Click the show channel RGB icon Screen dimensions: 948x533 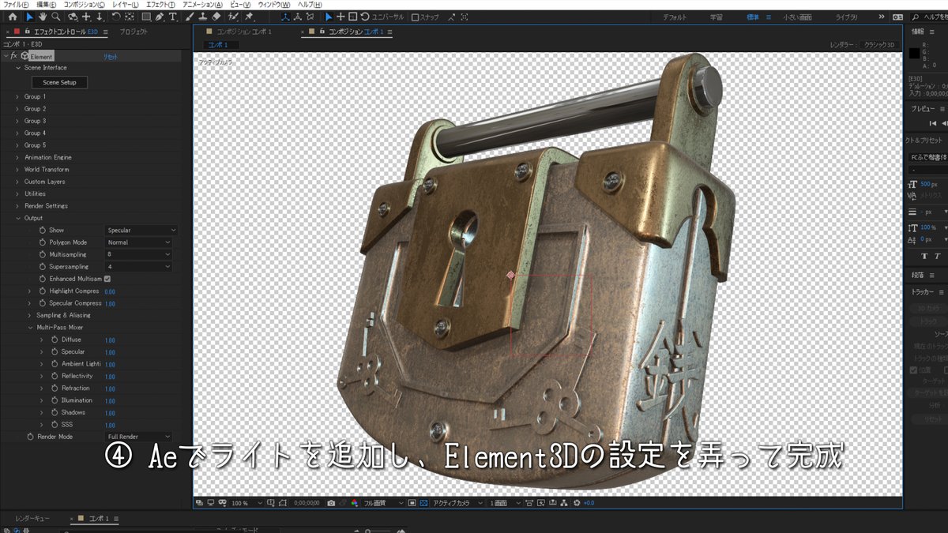[354, 503]
